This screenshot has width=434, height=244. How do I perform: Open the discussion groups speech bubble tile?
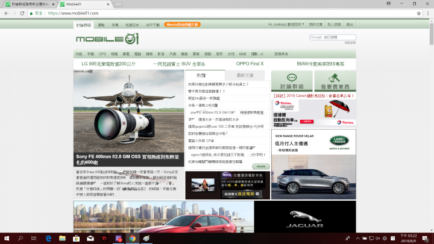click(292, 81)
